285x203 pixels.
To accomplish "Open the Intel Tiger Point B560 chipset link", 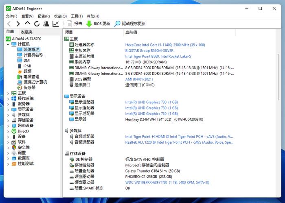I will coord(158,57).
